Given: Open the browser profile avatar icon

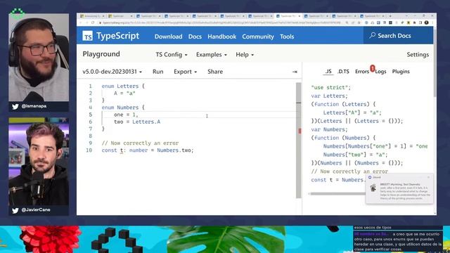Looking at the screenshot, I should [427, 22].
